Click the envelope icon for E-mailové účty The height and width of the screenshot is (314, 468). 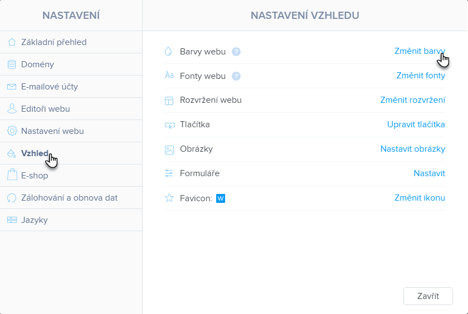[x=12, y=87]
